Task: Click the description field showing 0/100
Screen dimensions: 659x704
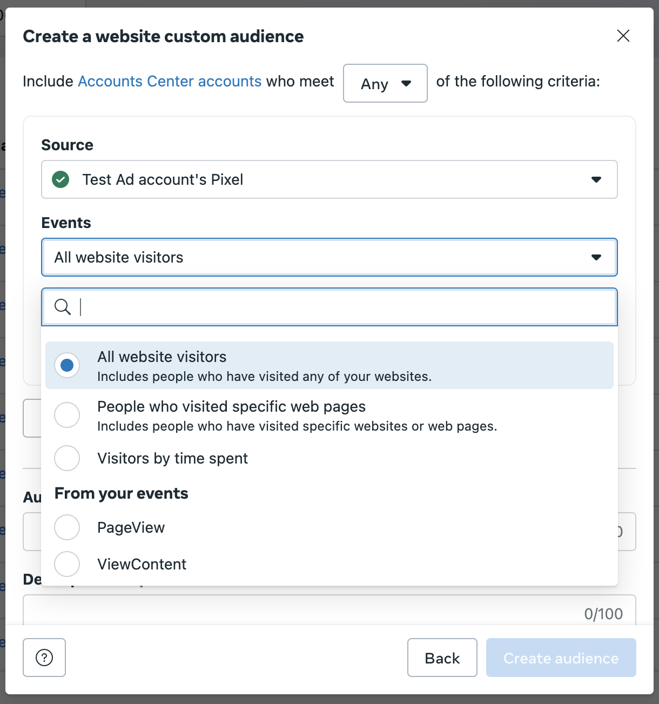Action: click(329, 611)
